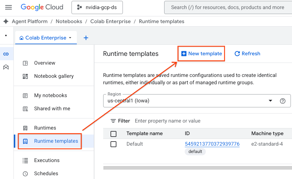The width and height of the screenshot is (292, 179).
Task: Click the Agent Platform sparkle icon
Action: pos(6,21)
